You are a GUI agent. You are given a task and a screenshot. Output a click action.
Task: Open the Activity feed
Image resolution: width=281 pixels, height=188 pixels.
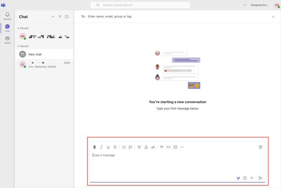pyautogui.click(x=7, y=16)
